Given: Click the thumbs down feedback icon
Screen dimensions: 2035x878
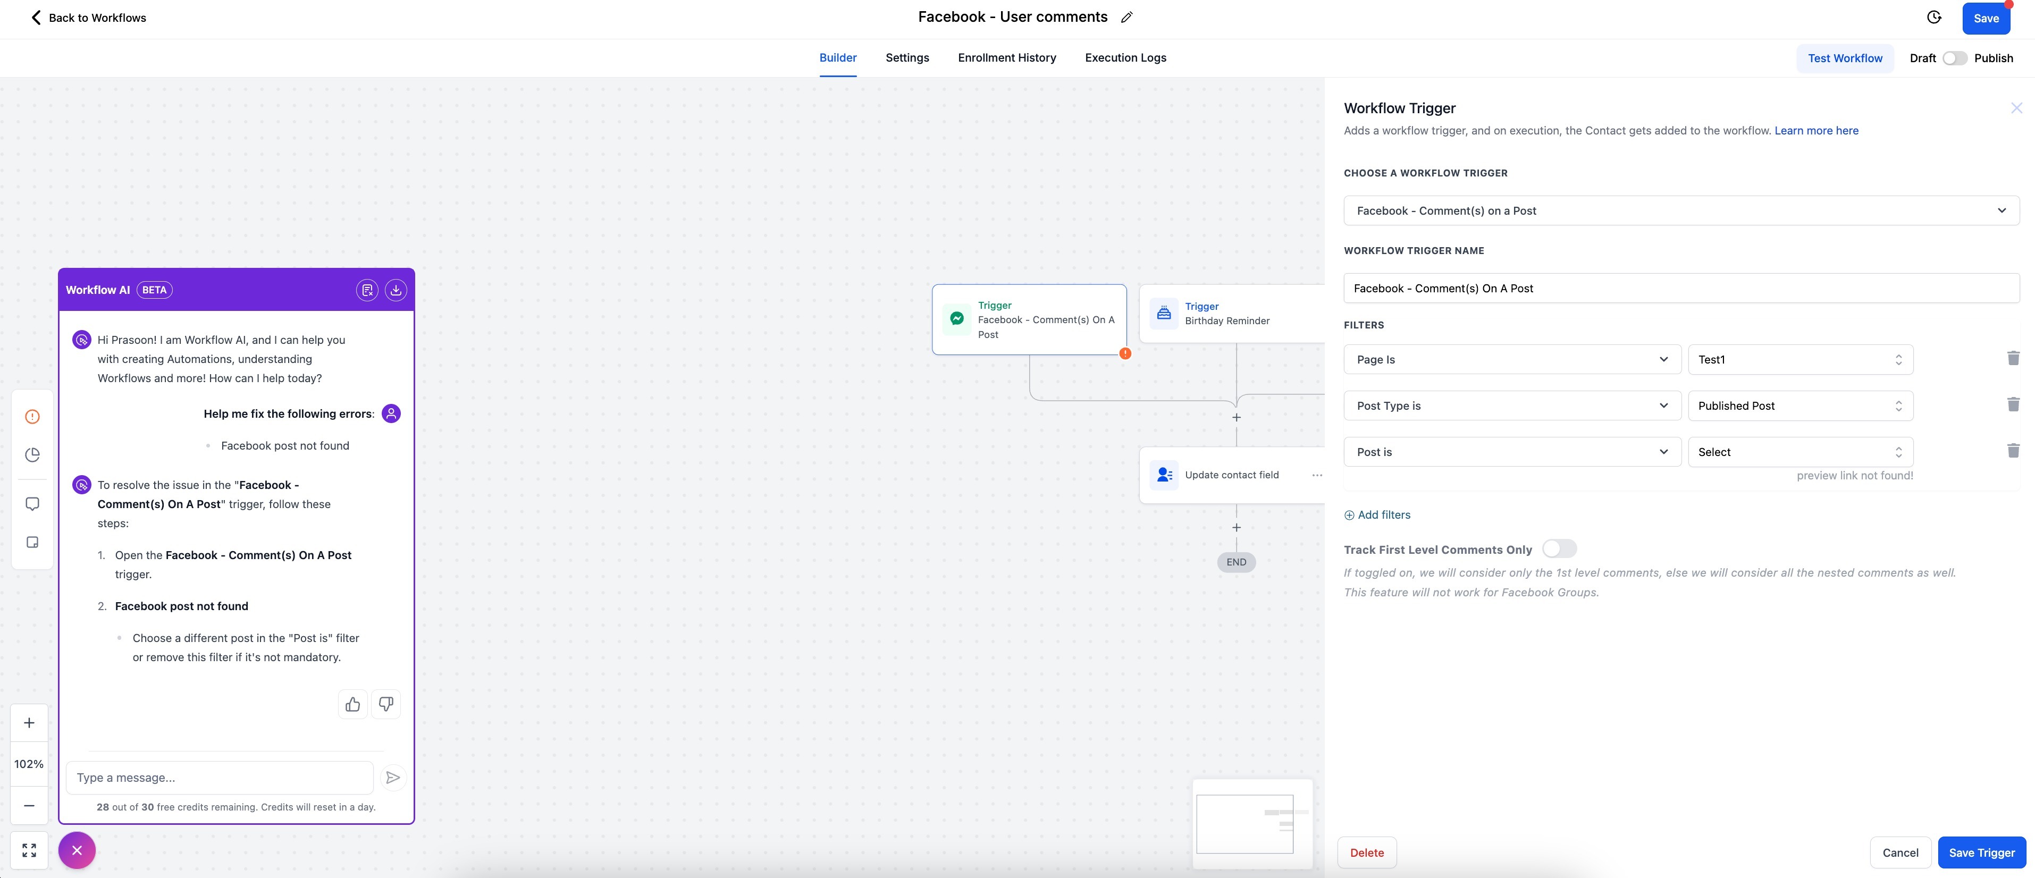Looking at the screenshot, I should point(385,704).
